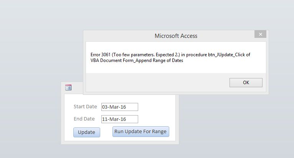
Task: Select the 03-Mar-16 date value
Action: pos(114,107)
